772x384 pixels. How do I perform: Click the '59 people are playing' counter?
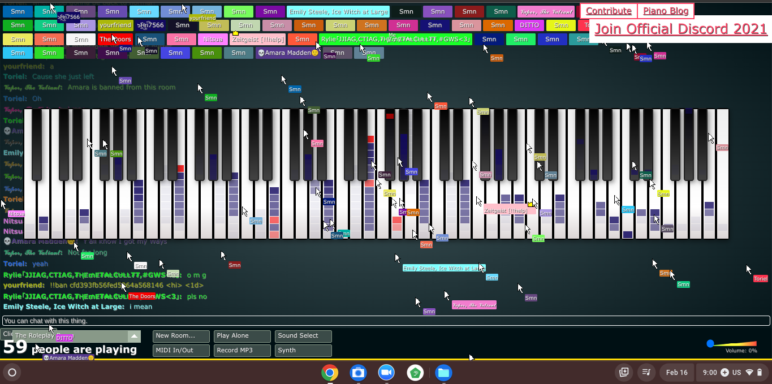click(x=70, y=348)
